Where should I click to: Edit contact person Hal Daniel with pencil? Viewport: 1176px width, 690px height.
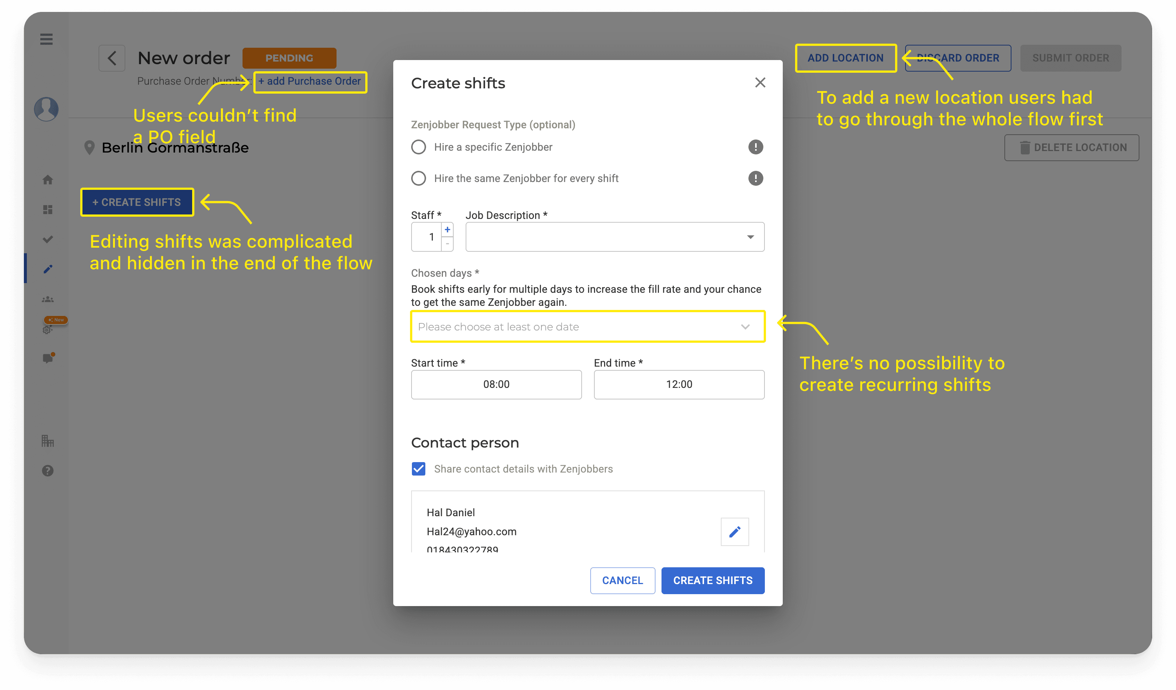(735, 531)
